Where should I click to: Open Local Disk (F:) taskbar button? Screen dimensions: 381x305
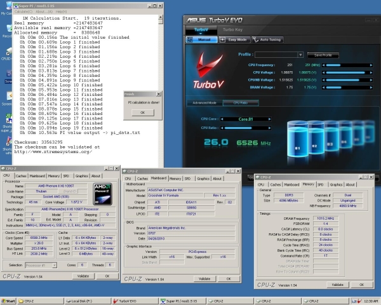88,301
